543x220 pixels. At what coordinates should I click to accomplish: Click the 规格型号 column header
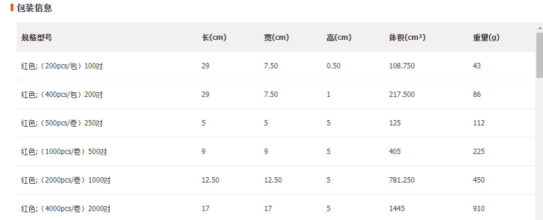pyautogui.click(x=36, y=37)
